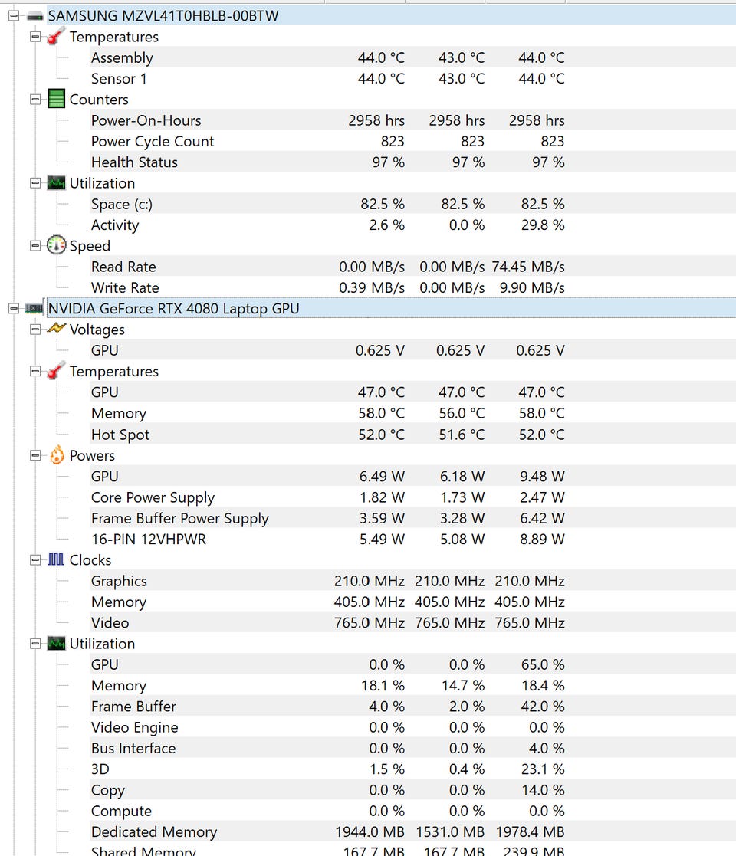This screenshot has height=856, width=736.
Task: Click the thermometer icon beside Samsung Temperatures
Action: [57, 37]
